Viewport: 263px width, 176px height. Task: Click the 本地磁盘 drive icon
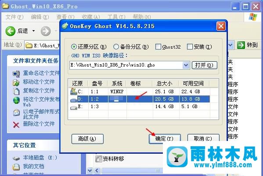tap(16, 158)
